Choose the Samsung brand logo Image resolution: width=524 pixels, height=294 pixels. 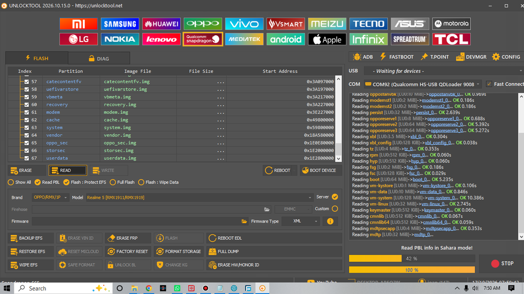pos(120,24)
